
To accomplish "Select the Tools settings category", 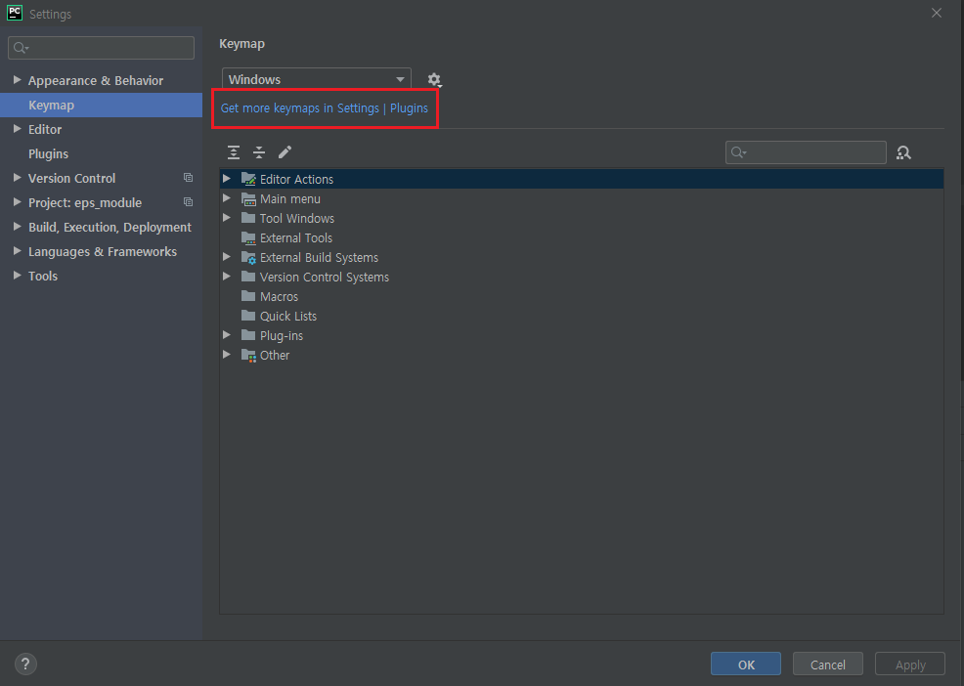I will point(42,276).
